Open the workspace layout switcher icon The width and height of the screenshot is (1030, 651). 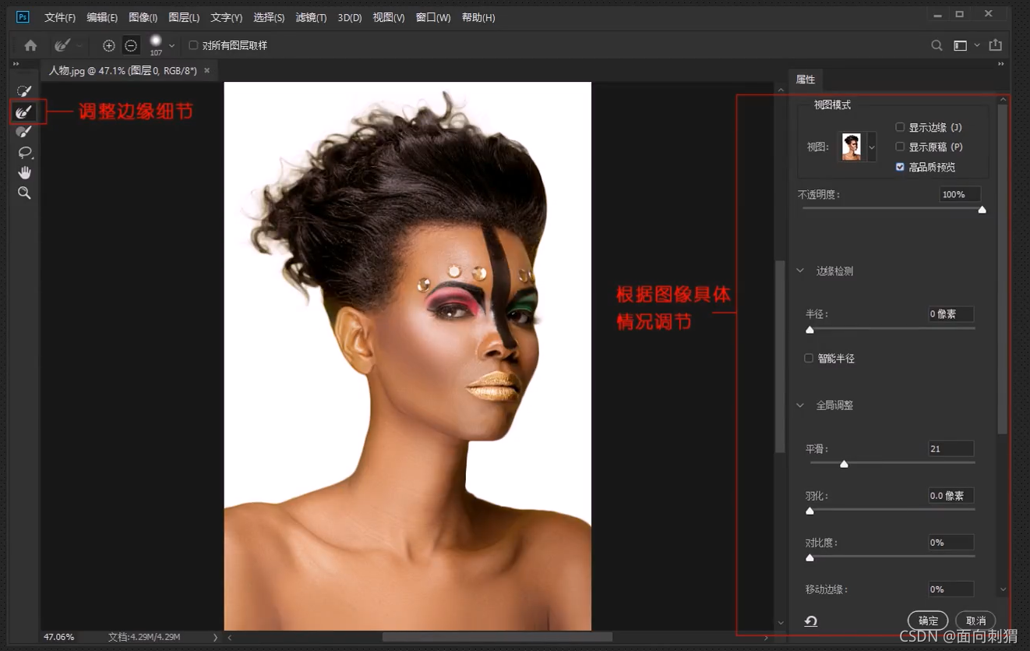pos(960,45)
